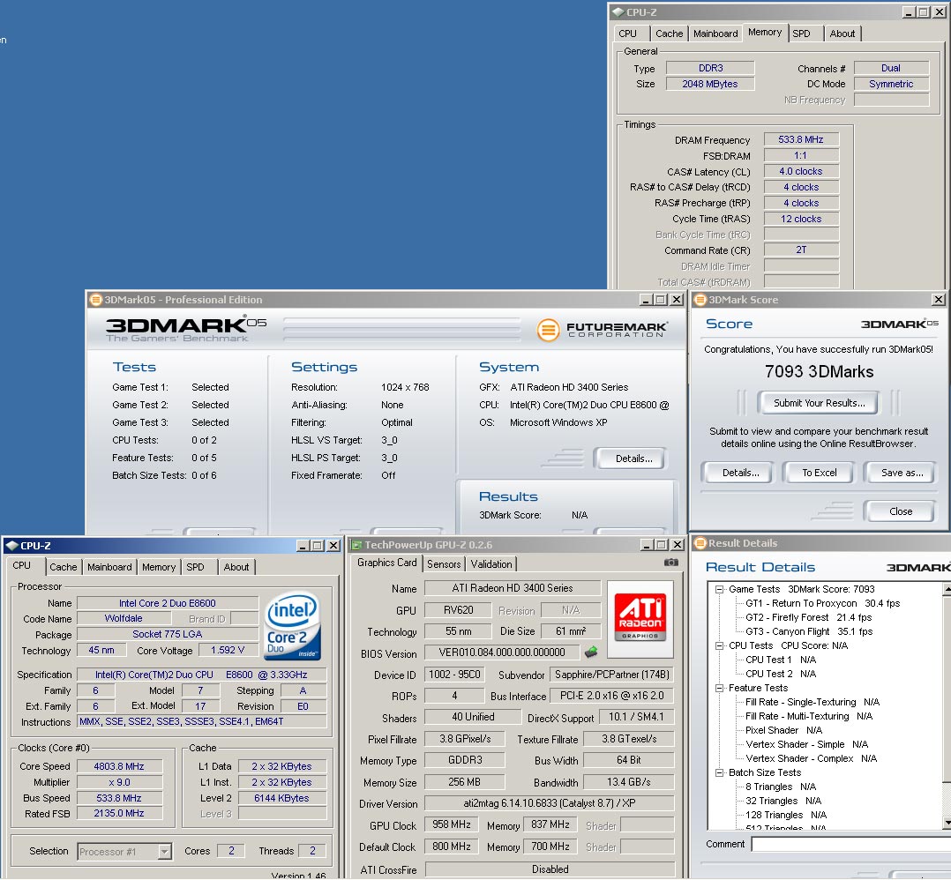Select Vertex Shader - Complex row
The width and height of the screenshot is (951, 880).
[811, 758]
